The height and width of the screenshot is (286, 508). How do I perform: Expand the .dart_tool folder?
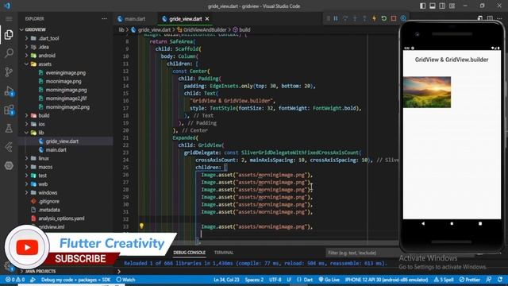pos(26,38)
